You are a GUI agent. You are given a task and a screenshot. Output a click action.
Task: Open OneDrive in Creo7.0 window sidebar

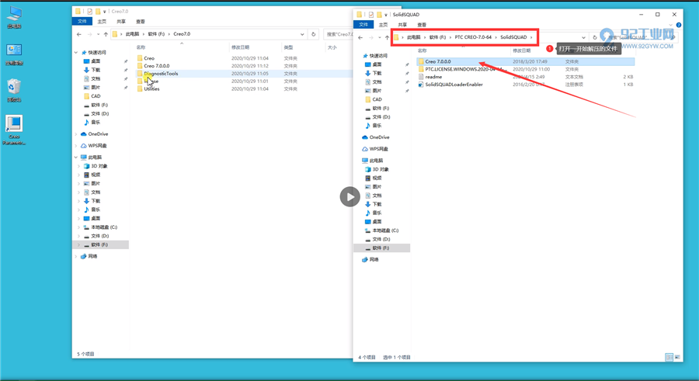tap(98, 134)
